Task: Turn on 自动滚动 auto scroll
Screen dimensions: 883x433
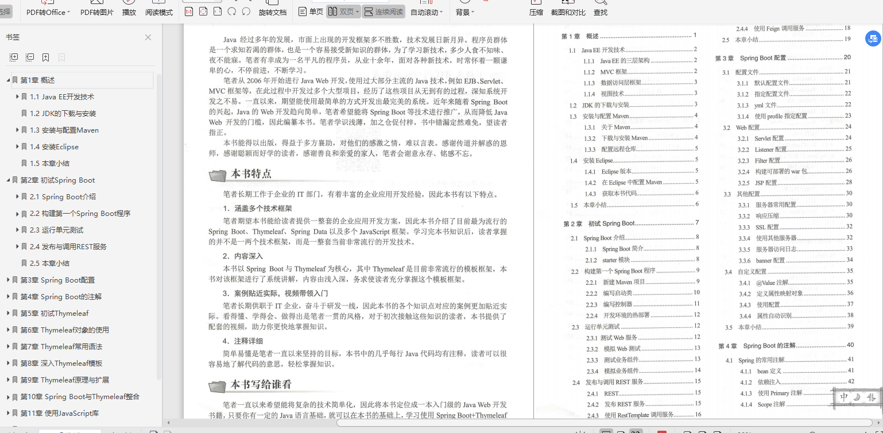Action: click(x=424, y=11)
